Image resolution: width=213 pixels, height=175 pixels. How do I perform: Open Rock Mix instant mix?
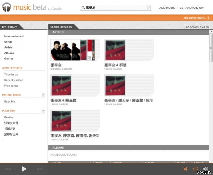(x=10, y=102)
